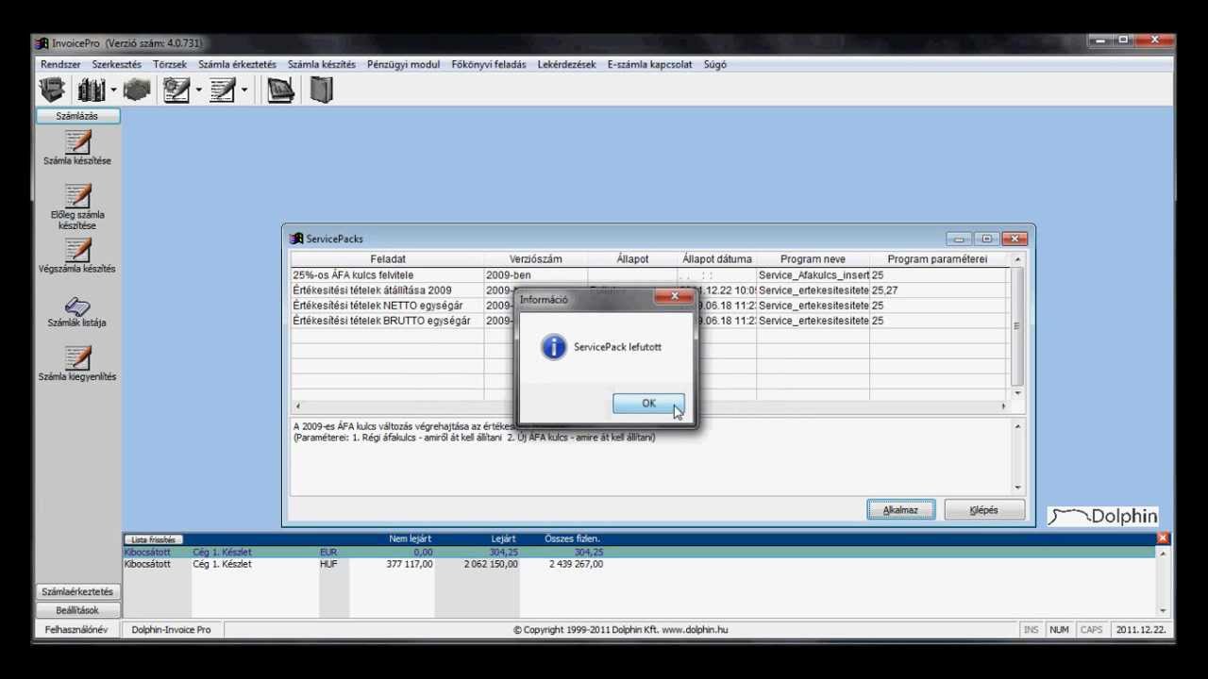Click the ServicePacks window title icon
Viewport: 1208px width, 679px height.
pyautogui.click(x=296, y=239)
